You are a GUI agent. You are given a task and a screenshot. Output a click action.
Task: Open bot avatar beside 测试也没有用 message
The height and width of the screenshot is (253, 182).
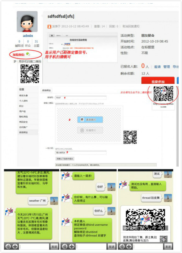click(x=123, y=185)
